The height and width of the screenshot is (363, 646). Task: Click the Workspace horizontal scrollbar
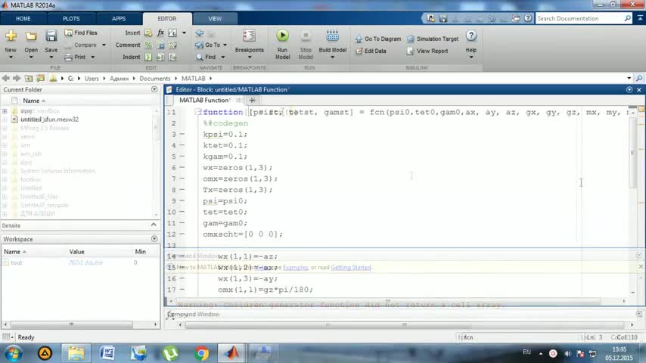pyautogui.click(x=71, y=324)
